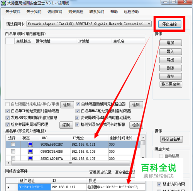Click the security events 描述 column header
The image size is (193, 191).
tap(116, 181)
